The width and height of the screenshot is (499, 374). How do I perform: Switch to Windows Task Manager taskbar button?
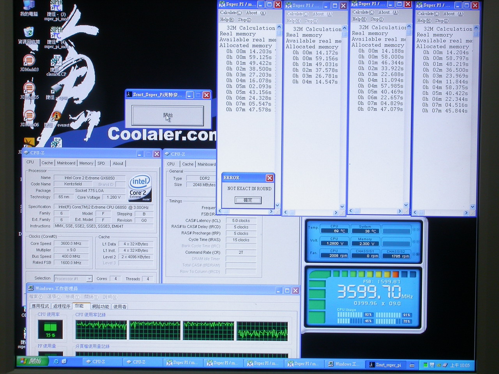point(345,364)
